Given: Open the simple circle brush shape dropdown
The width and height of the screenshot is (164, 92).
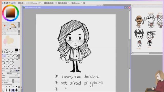Looking at the screenshot, I should click(x=13, y=80).
